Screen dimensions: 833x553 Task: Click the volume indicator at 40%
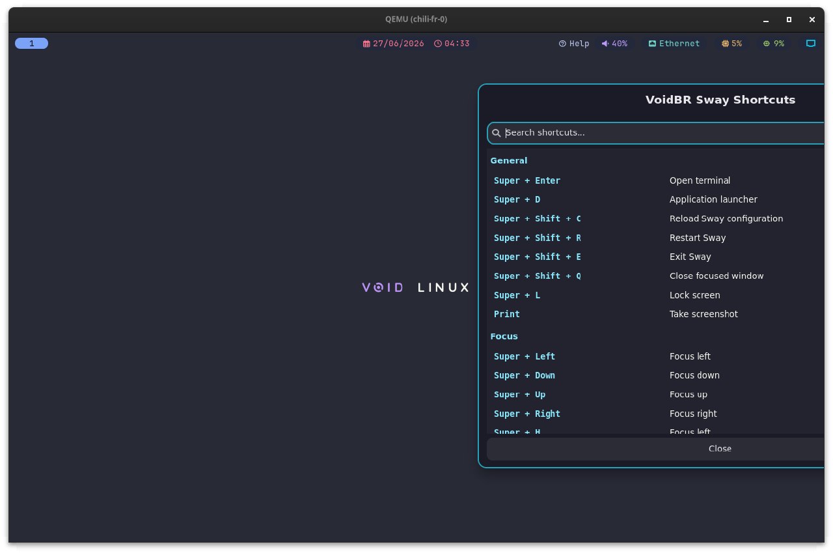click(614, 44)
